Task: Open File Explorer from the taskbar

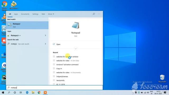Action: click(x=33, y=93)
